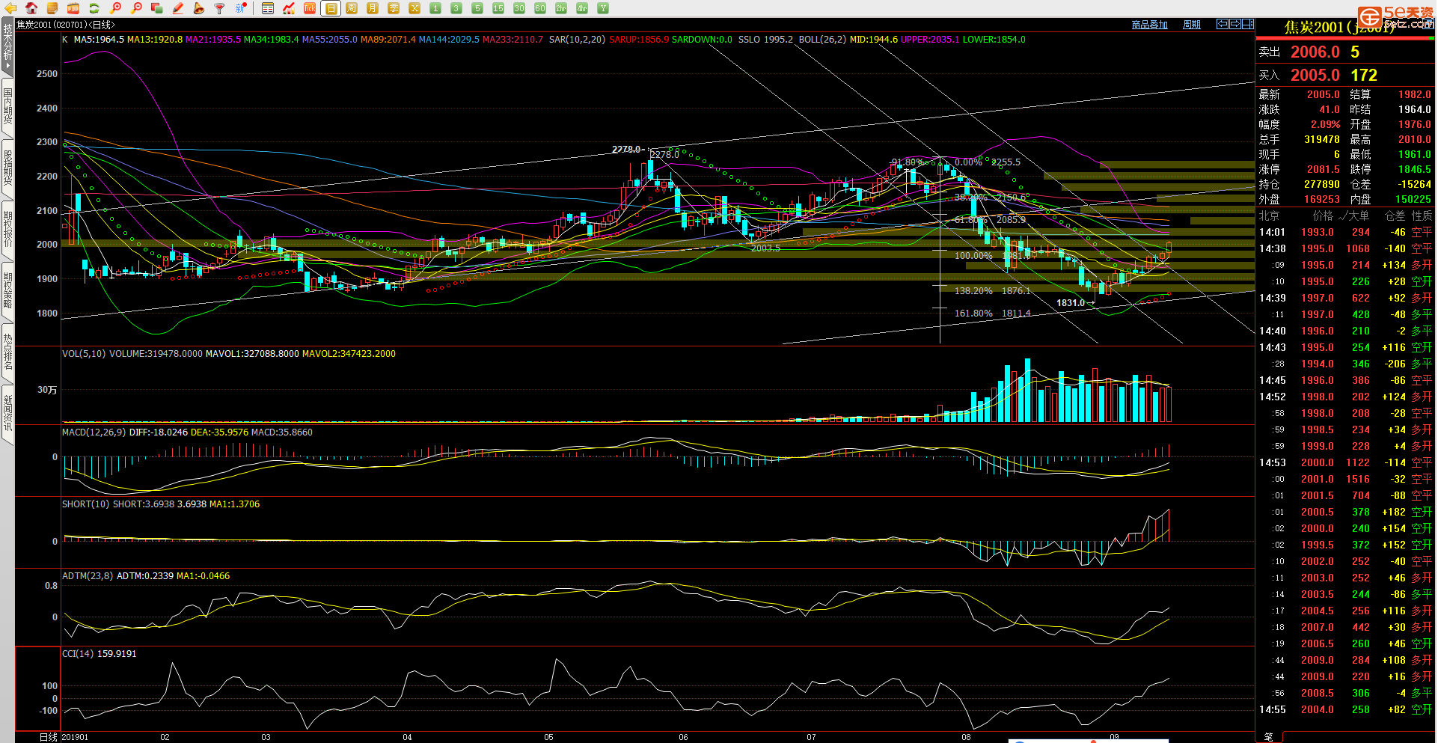
Task: Click the SHORT(10) indicator label
Action: [x=86, y=504]
